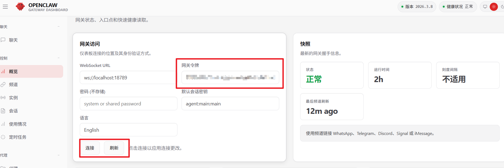Click the OpenClaw red mascot logo
The width and height of the screenshot is (504, 168).
20,7
